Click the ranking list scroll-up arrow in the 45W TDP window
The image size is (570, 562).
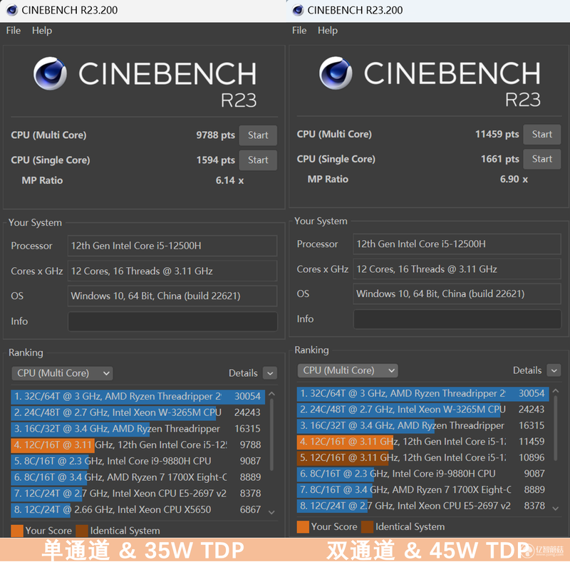pyautogui.click(x=556, y=391)
